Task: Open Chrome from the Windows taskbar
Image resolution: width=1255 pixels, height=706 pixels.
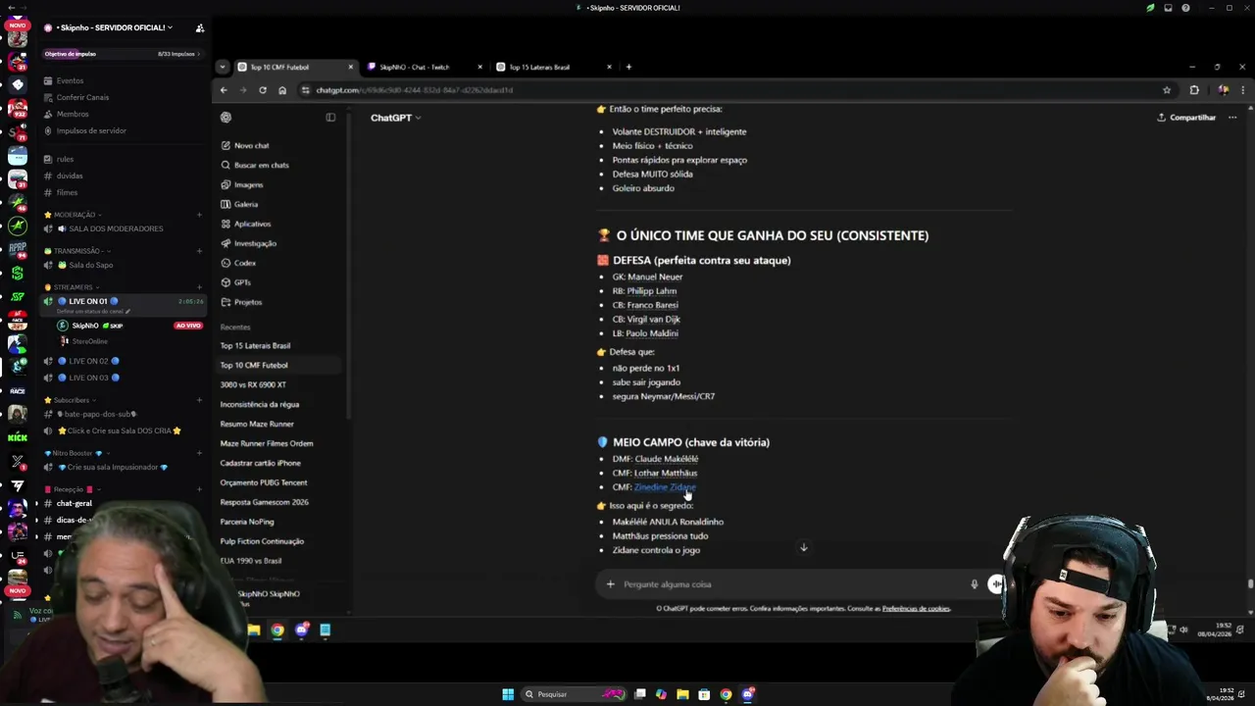Action: pos(726,694)
